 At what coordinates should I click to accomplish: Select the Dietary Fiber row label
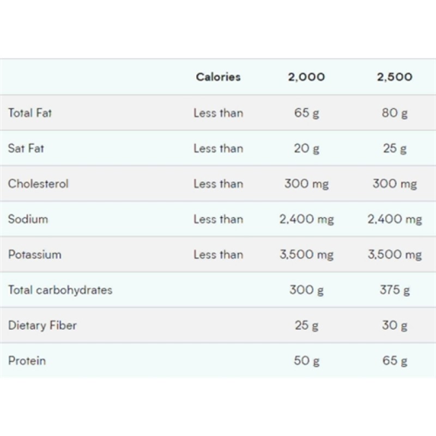42,325
